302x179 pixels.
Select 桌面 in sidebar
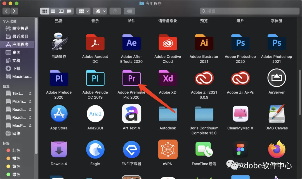(17, 52)
